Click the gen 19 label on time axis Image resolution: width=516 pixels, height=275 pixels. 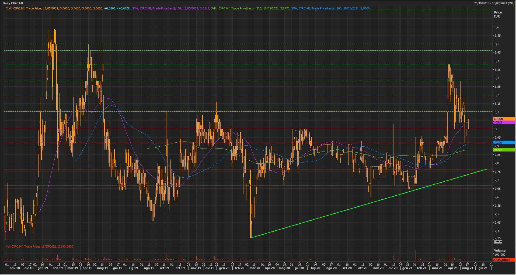click(43, 268)
